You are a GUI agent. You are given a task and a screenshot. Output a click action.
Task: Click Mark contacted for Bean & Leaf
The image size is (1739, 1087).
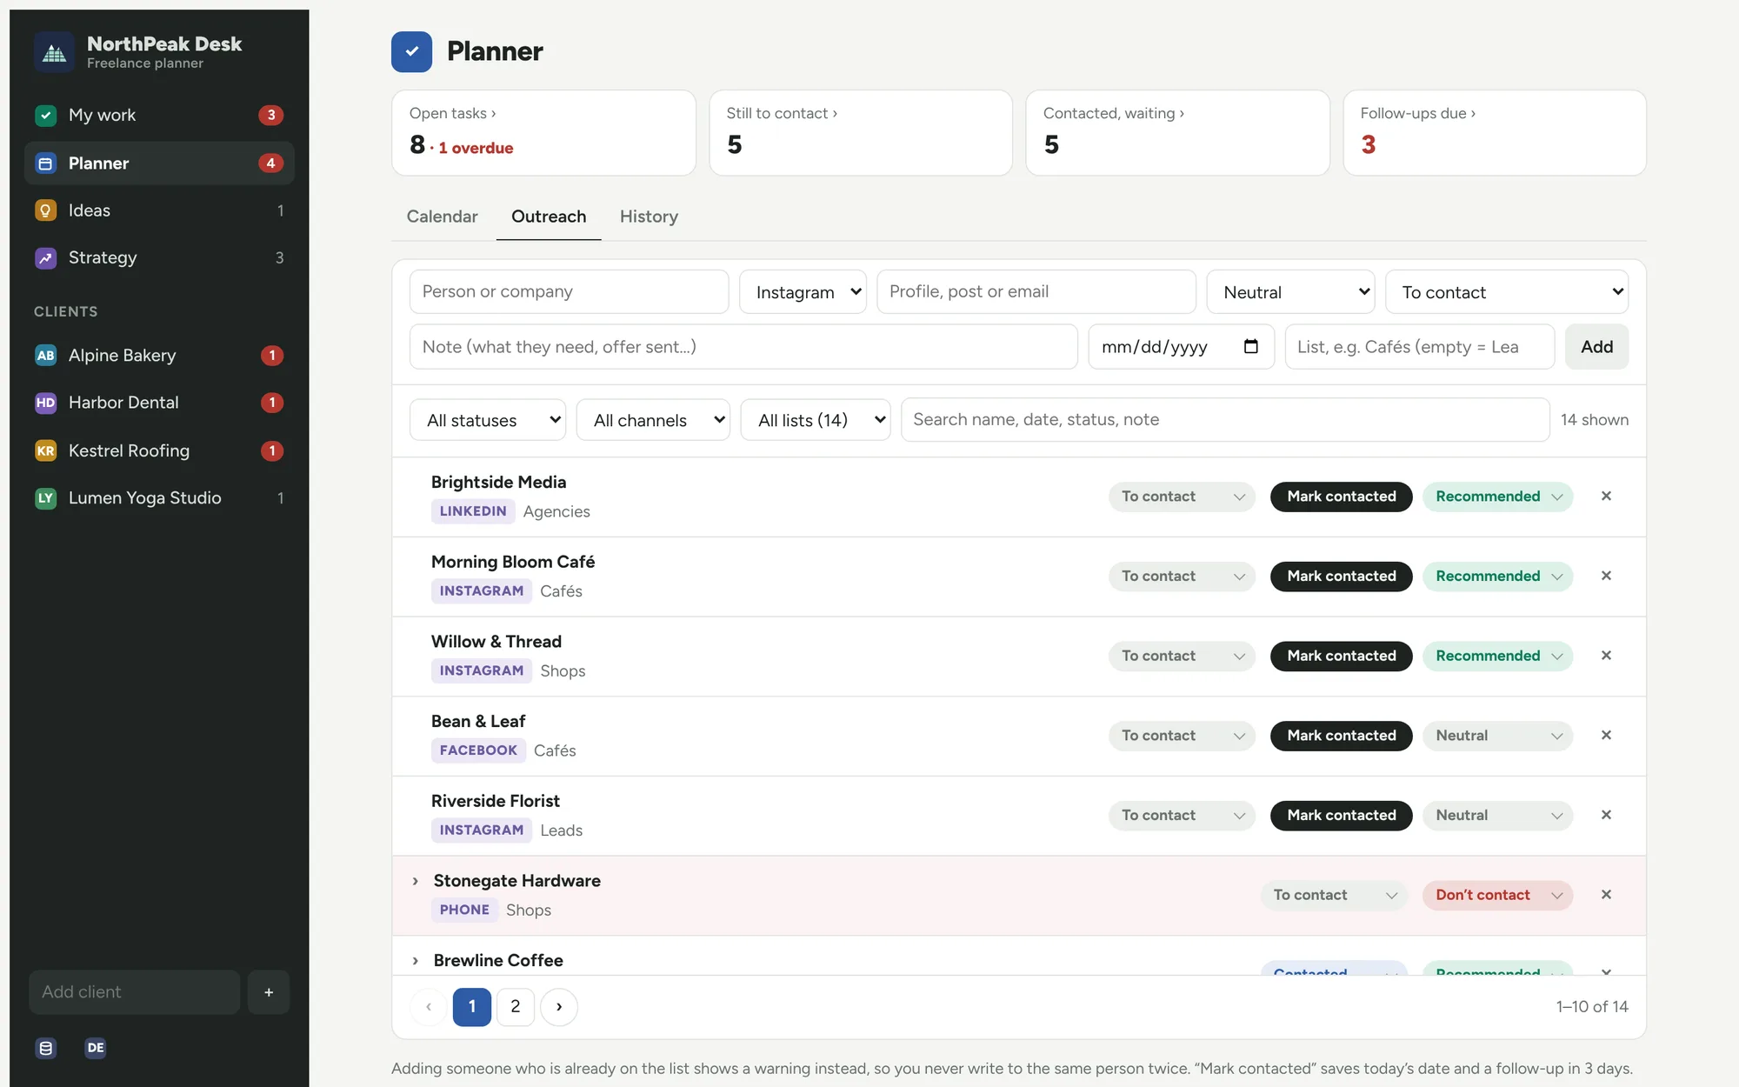tap(1341, 736)
